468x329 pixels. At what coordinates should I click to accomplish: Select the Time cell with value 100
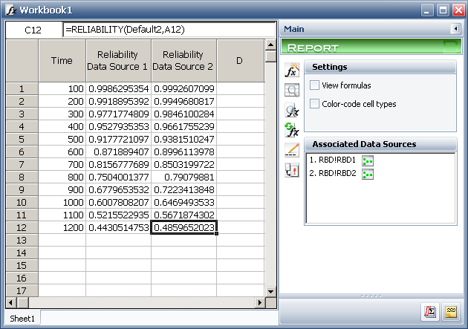point(62,88)
